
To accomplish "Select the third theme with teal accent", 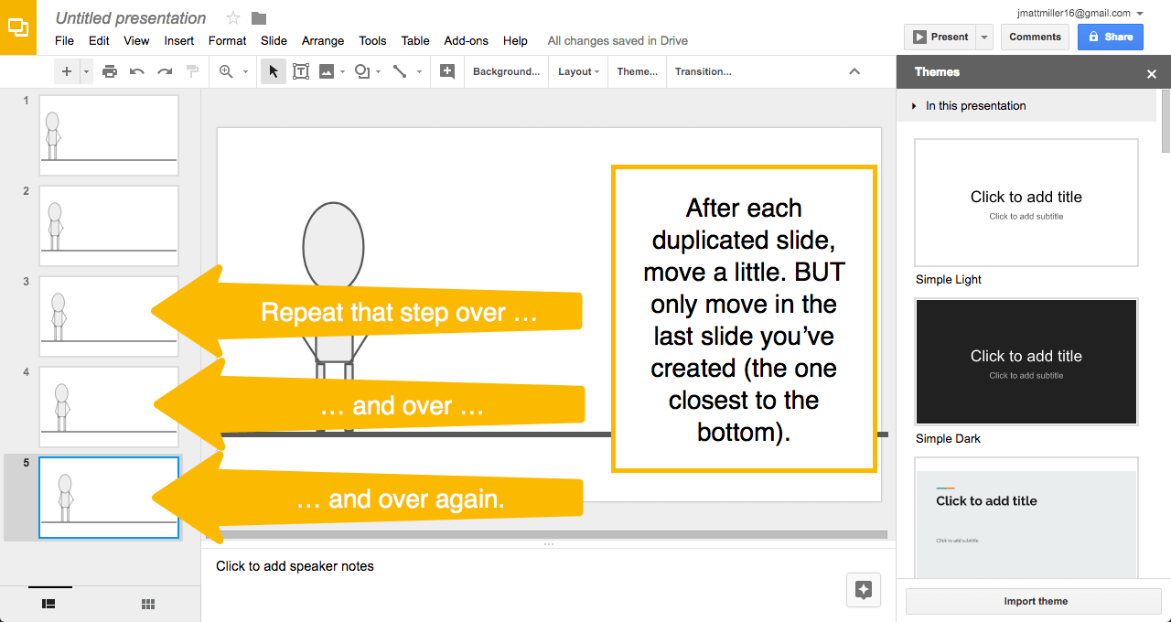I will [x=1026, y=517].
